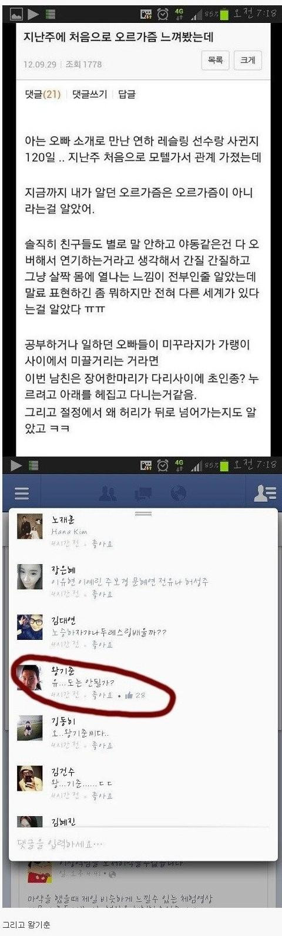
Task: Open the 댓글(21) comments tab
Action: point(42,94)
